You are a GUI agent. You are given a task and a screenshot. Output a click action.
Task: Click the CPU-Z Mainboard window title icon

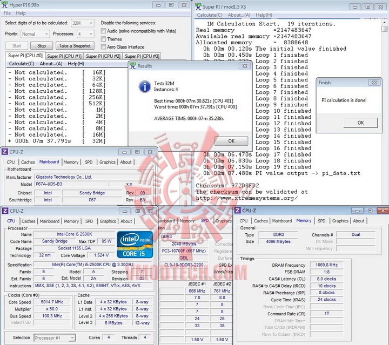5,152
